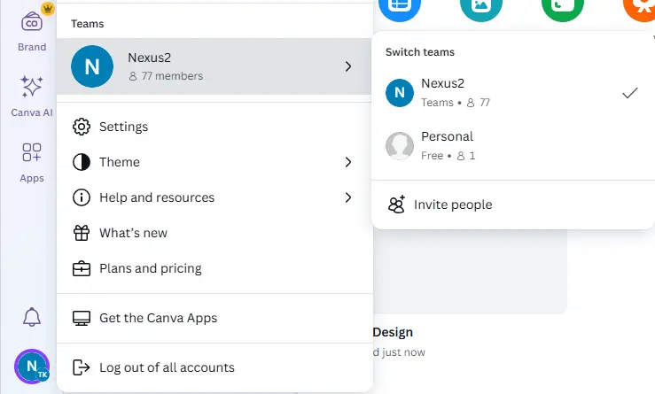Click the What's new gift icon
655x394 pixels.
[x=82, y=233]
